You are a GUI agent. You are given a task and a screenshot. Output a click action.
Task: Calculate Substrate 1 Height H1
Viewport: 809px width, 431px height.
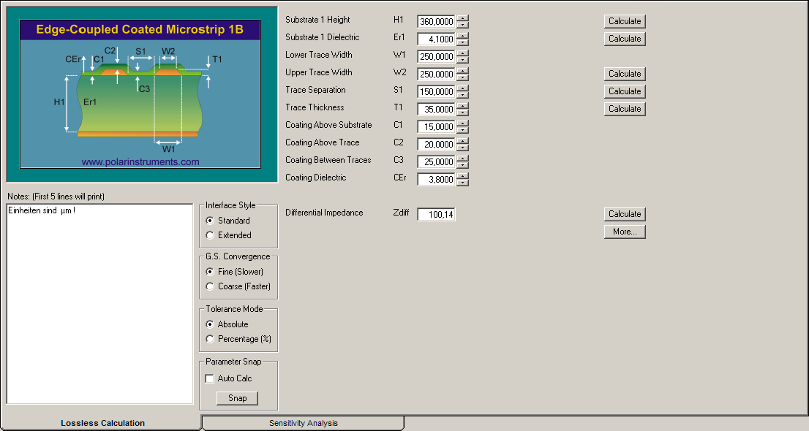point(625,21)
